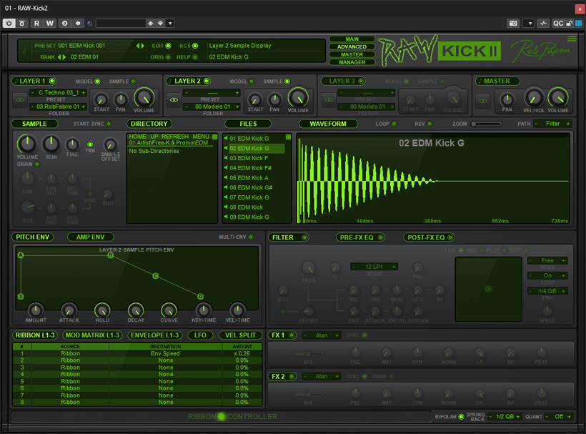Click the Sample Offset knob
This screenshot has width=586, height=434.
110,144
